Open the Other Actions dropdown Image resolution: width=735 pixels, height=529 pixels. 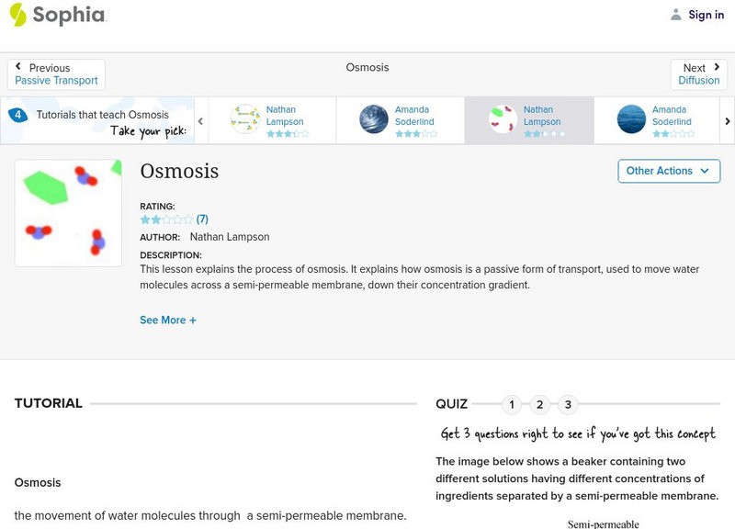[x=668, y=171]
